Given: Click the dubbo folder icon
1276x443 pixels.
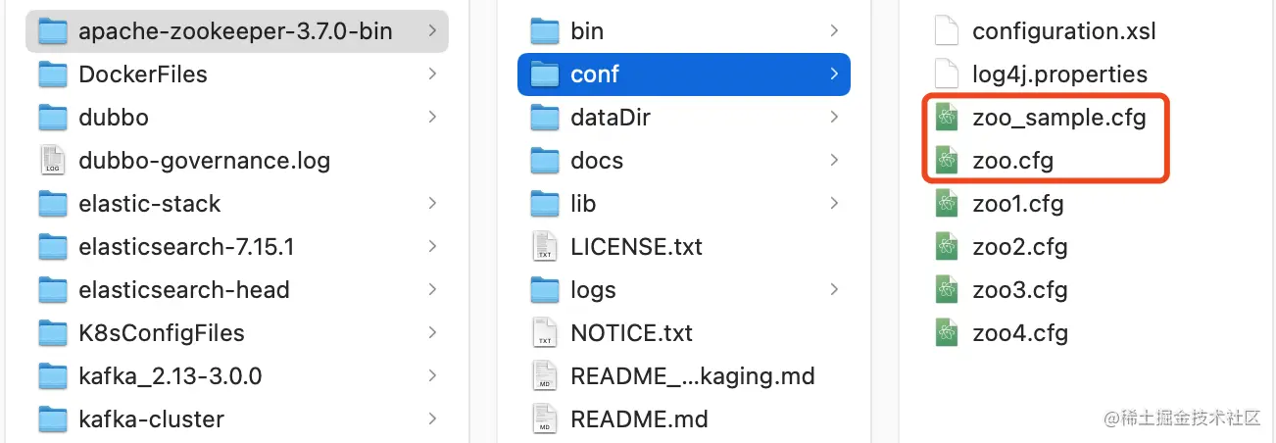Looking at the screenshot, I should point(52,118).
